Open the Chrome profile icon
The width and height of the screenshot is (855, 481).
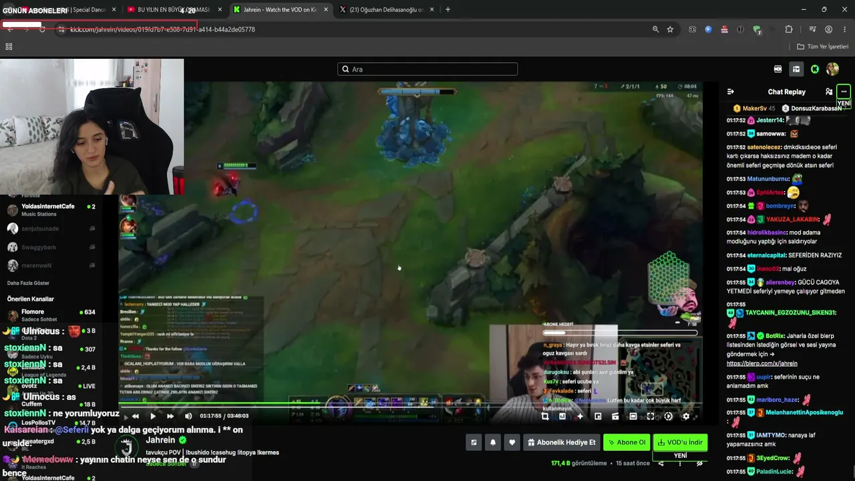coord(828,29)
